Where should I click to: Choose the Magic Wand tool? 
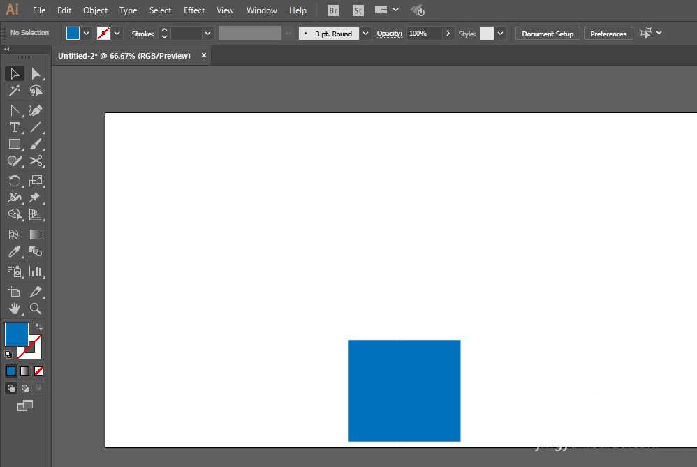pos(15,91)
